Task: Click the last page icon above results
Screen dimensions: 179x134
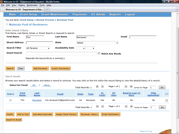Action: pyautogui.click(x=131, y=87)
